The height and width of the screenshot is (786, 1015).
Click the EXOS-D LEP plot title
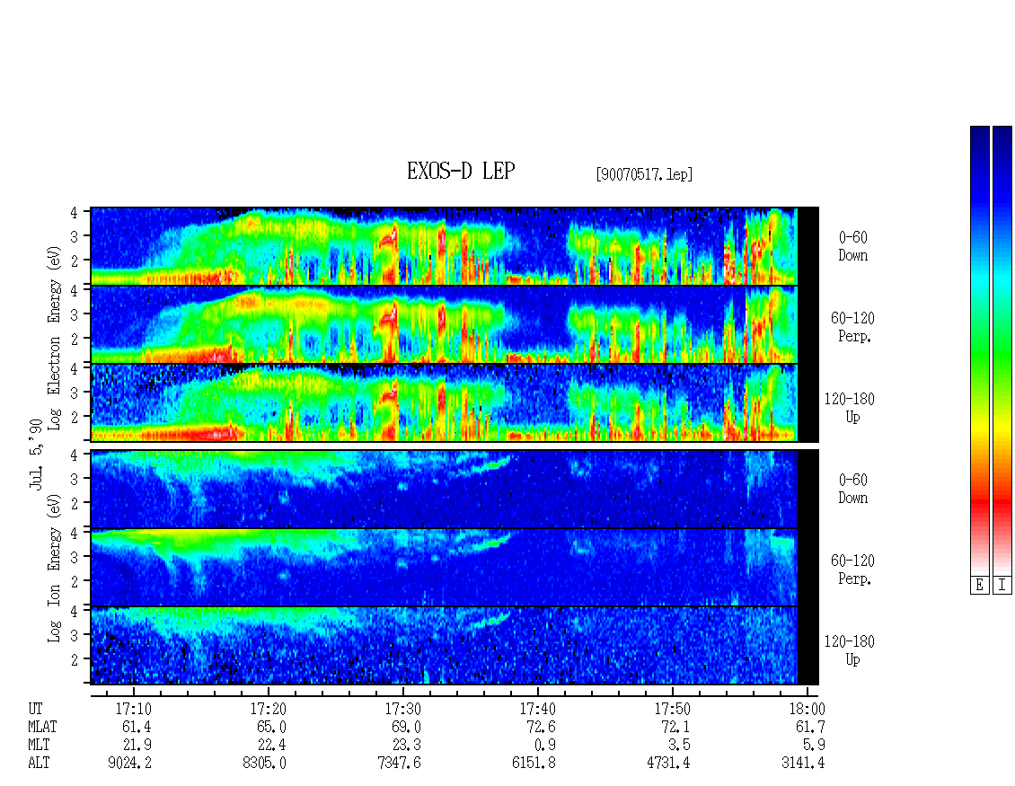pos(460,171)
